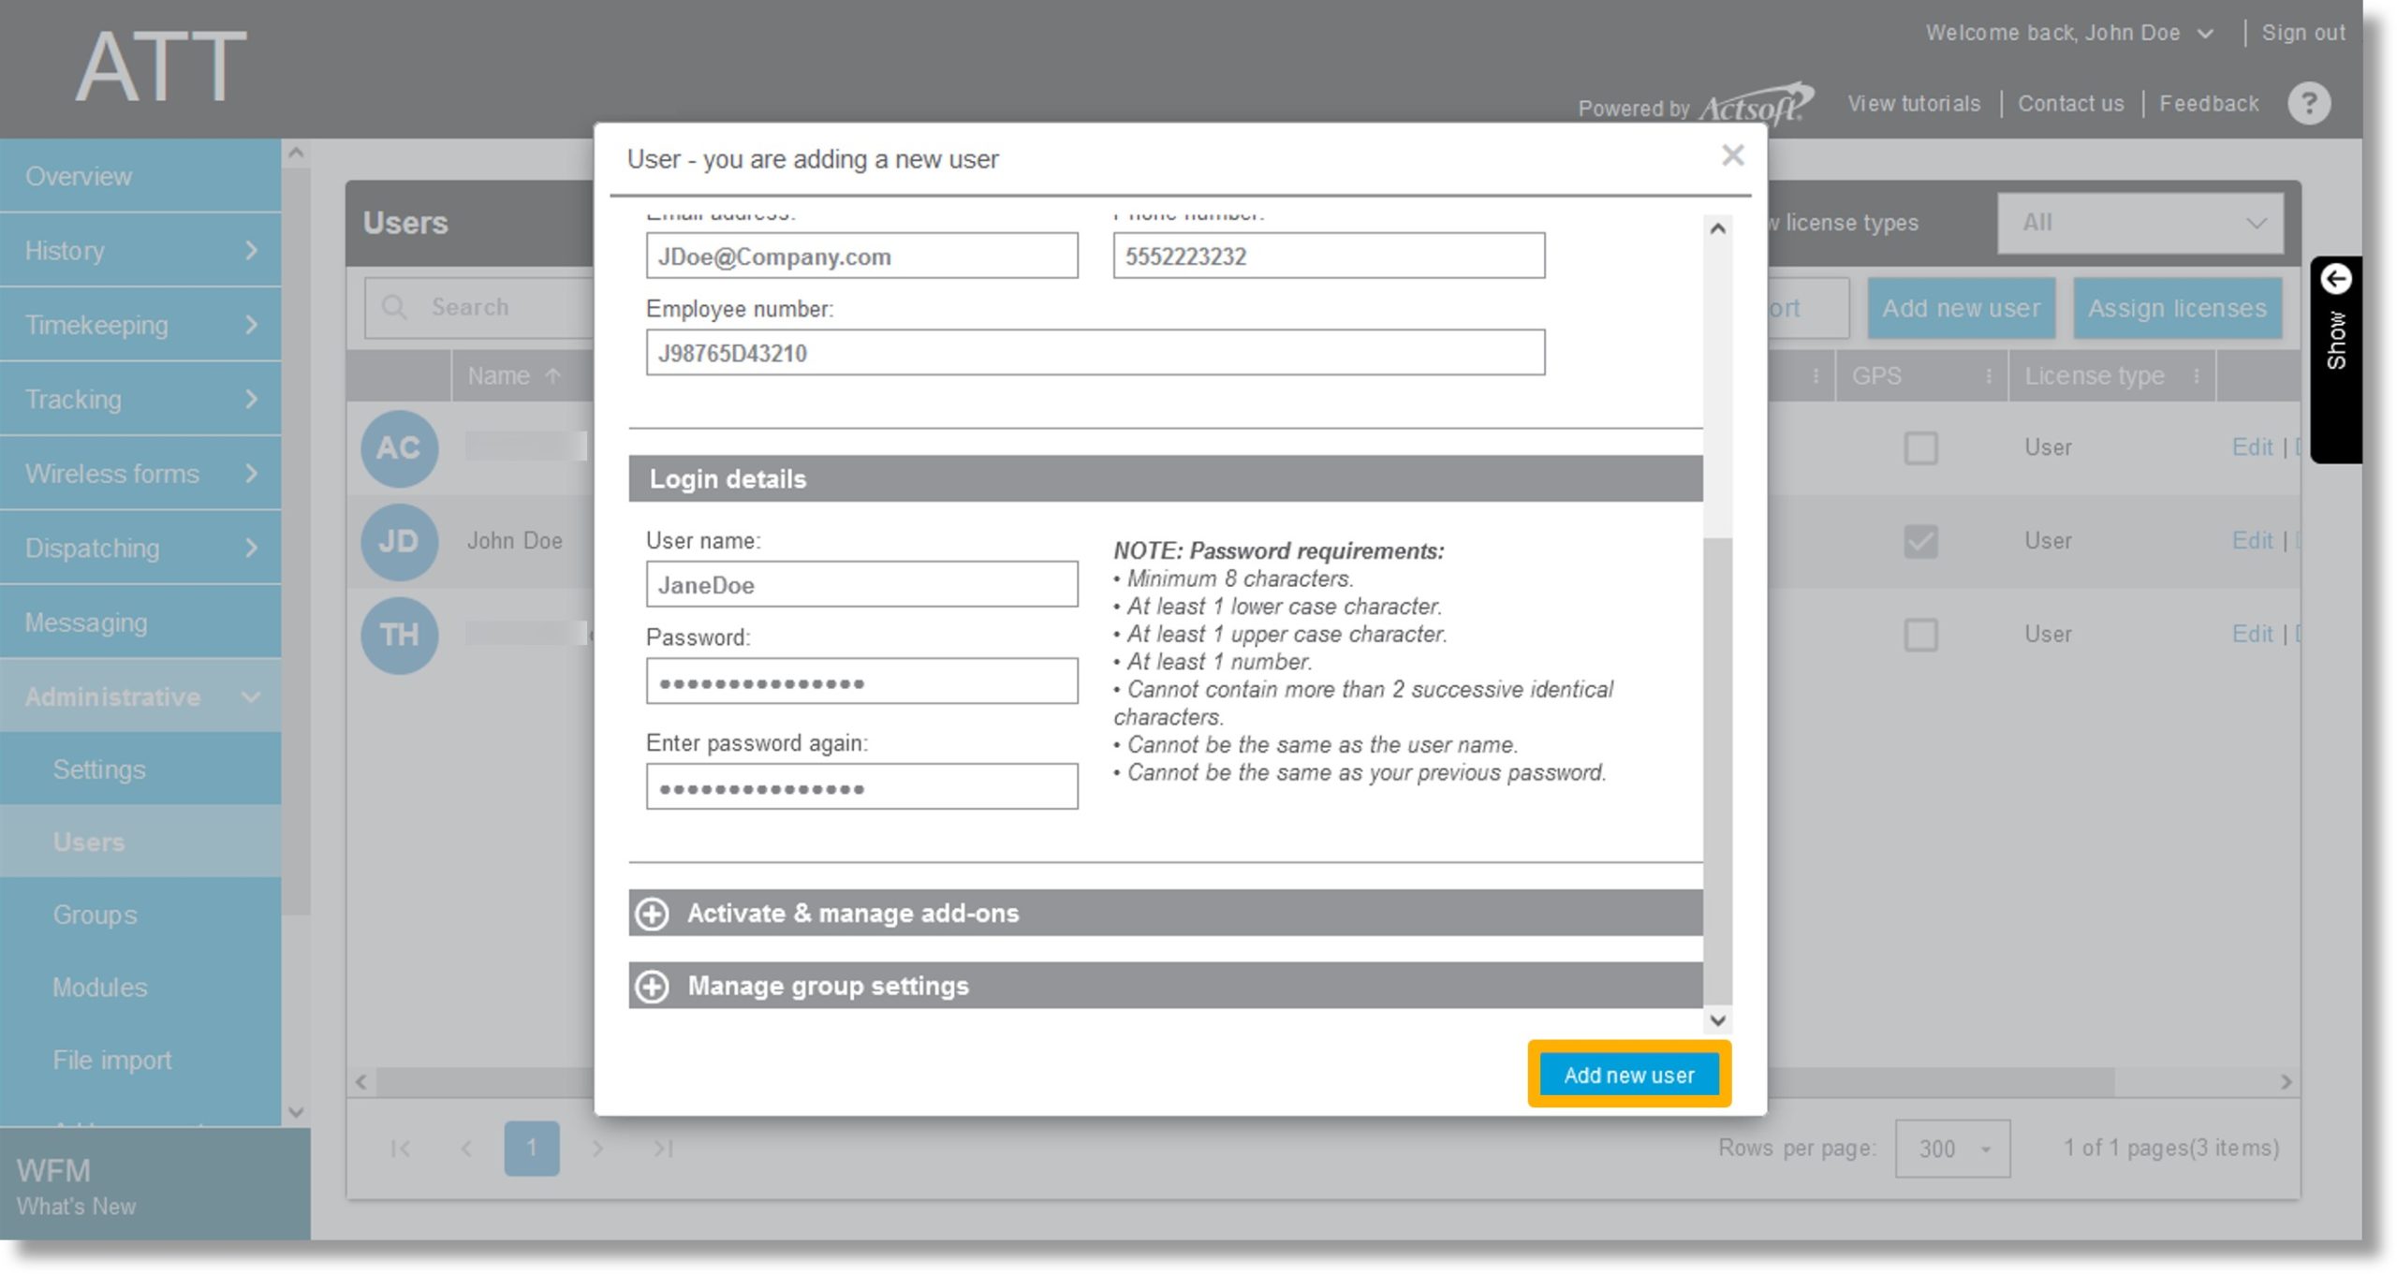Sort by Name column arrow

point(552,376)
